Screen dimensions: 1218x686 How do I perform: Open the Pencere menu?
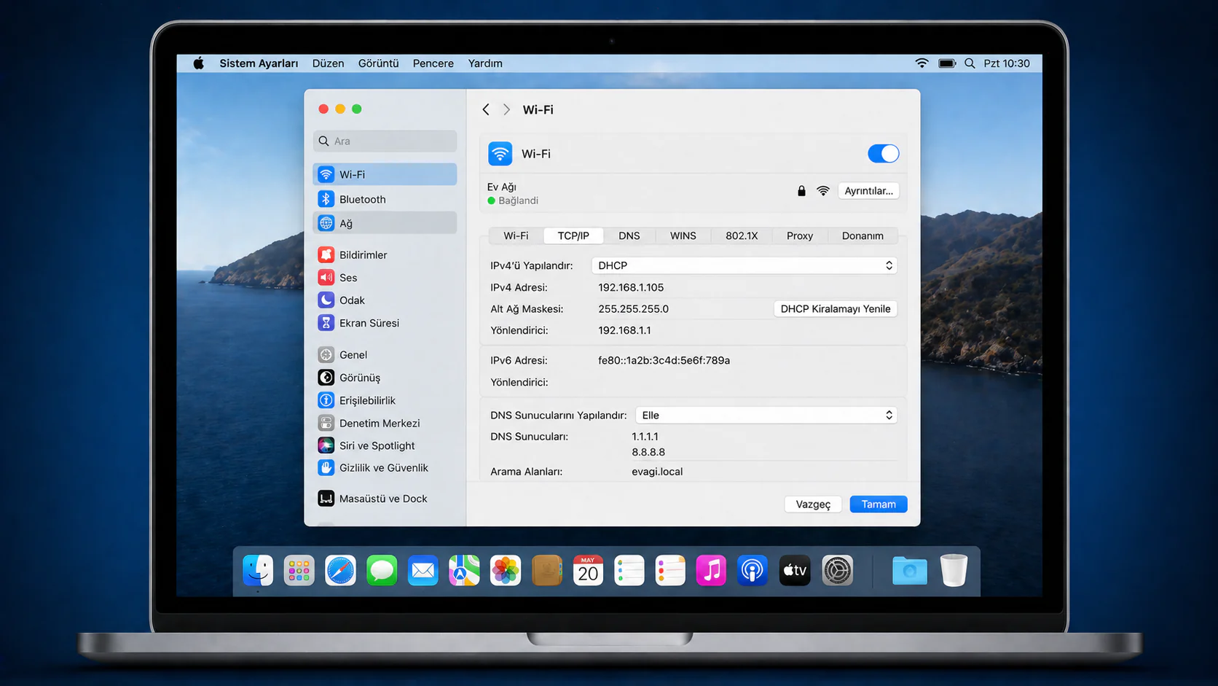[x=433, y=63]
